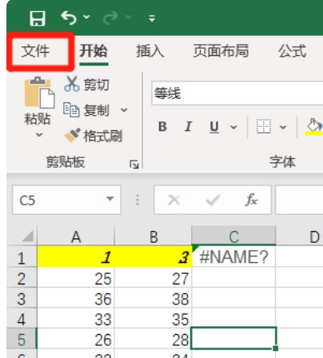Click the Enter checkmark in formula bar

[x=213, y=200]
